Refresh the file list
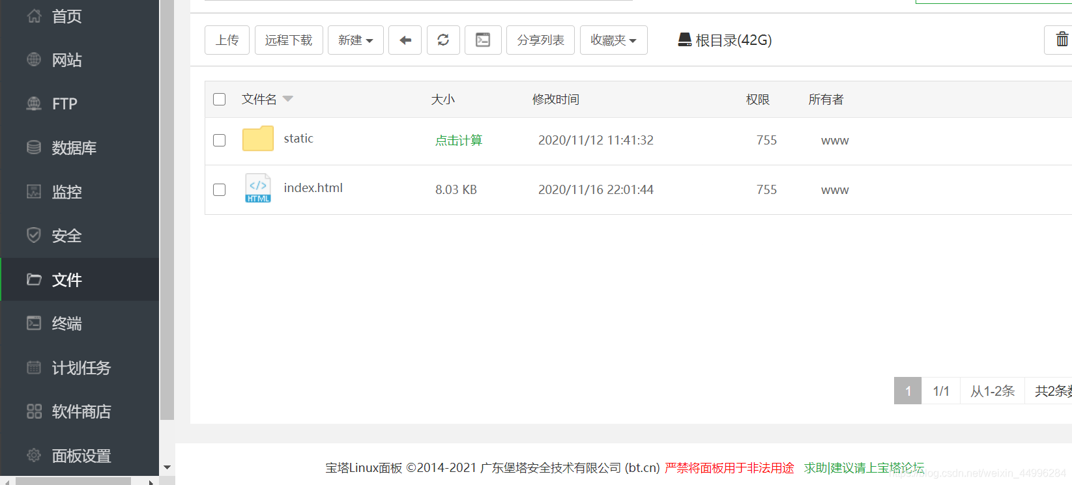1072x485 pixels. pos(443,40)
